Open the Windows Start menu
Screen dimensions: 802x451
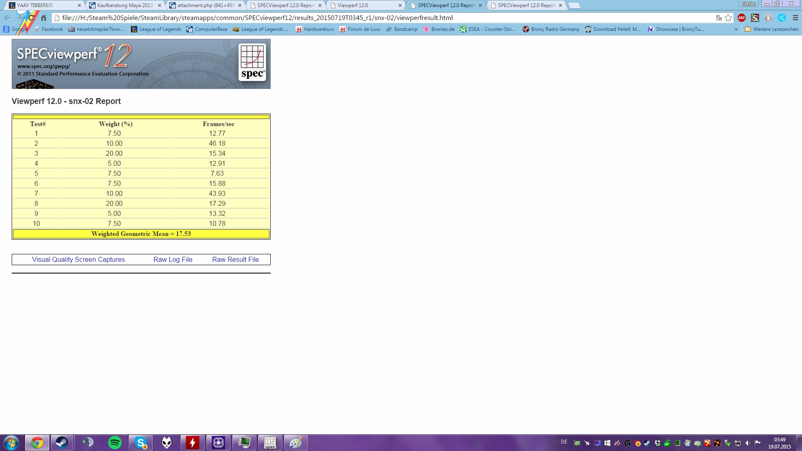pyautogui.click(x=11, y=443)
